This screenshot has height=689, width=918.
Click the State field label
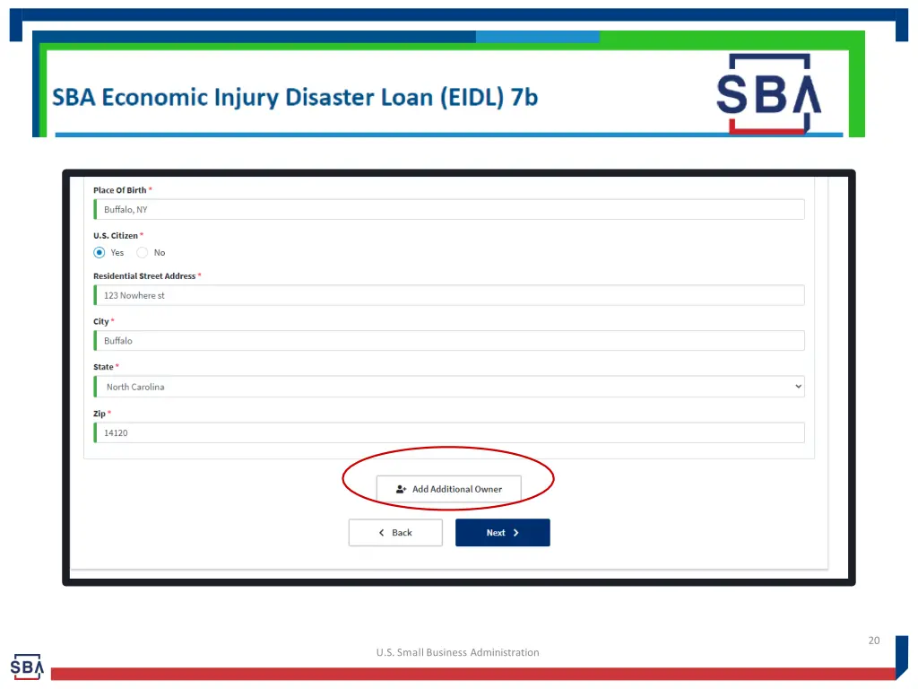click(103, 367)
